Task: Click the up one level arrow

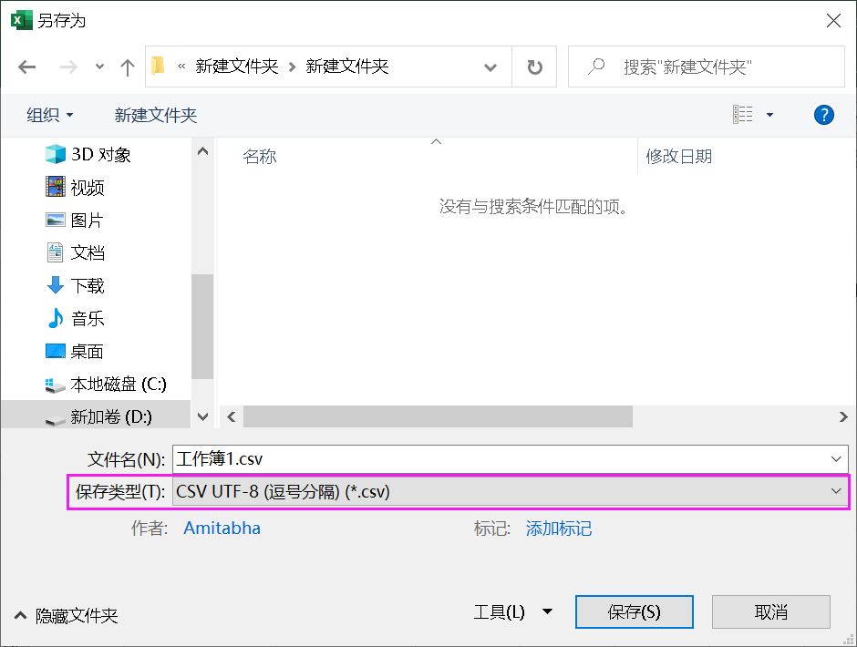Action: [x=127, y=67]
